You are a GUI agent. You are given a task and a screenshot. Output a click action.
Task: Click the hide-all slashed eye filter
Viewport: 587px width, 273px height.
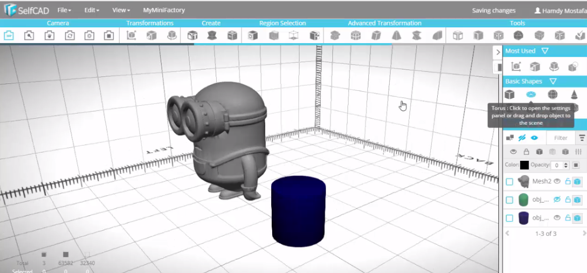(522, 138)
